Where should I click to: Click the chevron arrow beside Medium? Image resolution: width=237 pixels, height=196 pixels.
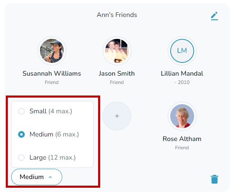click(x=50, y=177)
